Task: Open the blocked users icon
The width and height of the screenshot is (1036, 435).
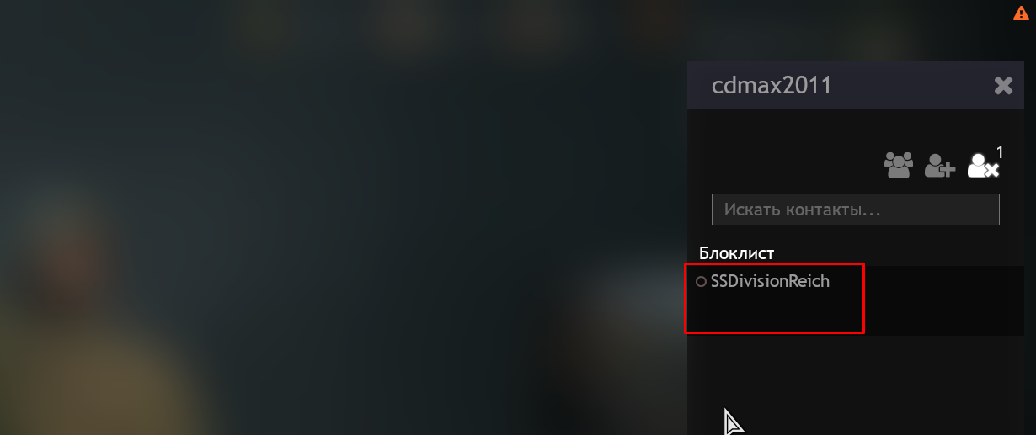Action: 983,165
